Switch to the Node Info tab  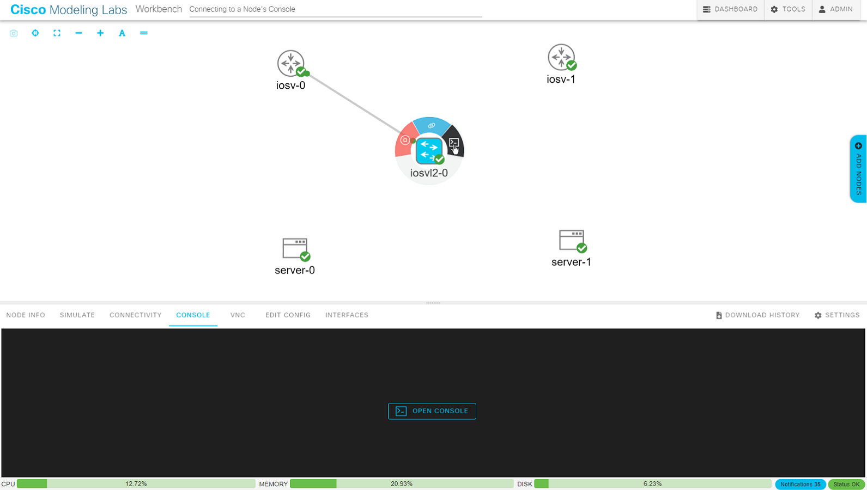click(26, 315)
